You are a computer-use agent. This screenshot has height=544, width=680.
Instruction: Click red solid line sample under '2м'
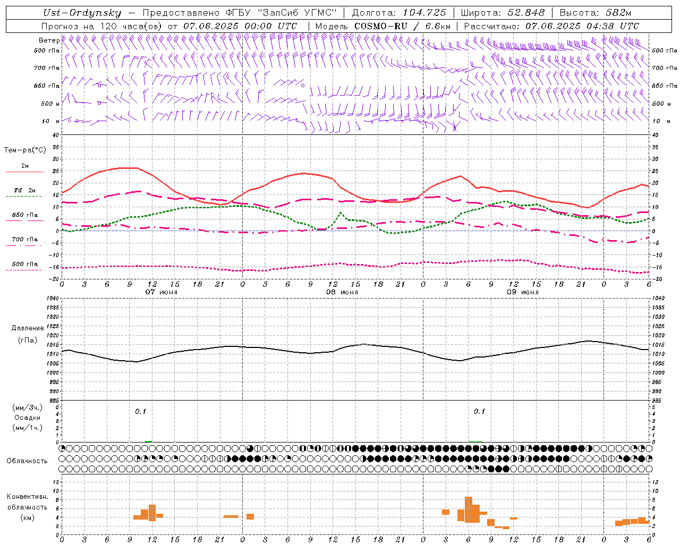coord(24,172)
